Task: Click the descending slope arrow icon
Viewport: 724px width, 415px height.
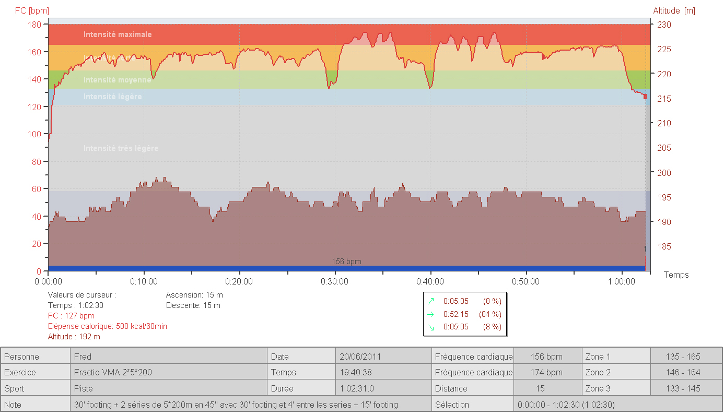Action: coord(431,327)
